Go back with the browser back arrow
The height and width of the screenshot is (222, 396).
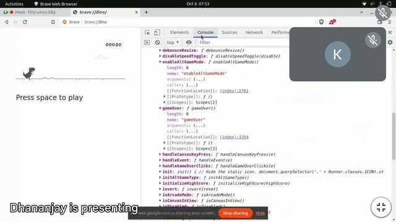tap(7, 22)
